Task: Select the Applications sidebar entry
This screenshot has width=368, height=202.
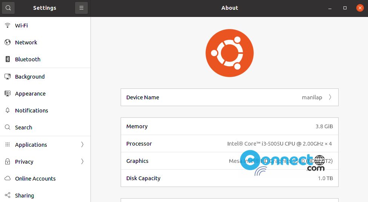Action: [x=45, y=144]
